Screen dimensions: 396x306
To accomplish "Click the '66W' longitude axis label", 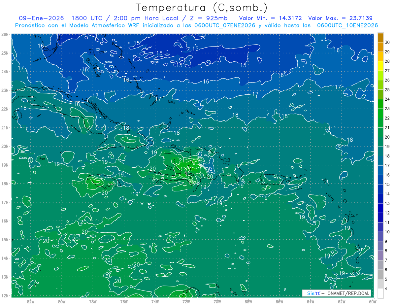I will (280, 301).
